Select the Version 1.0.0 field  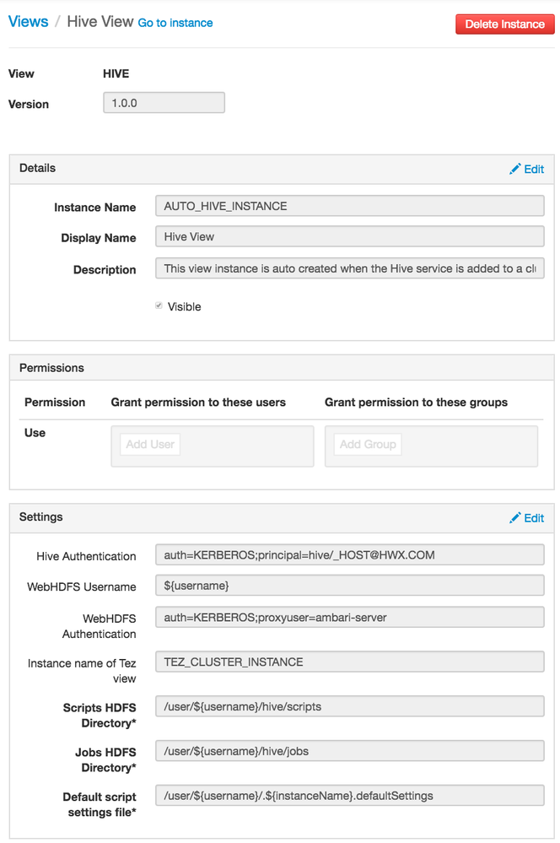pyautogui.click(x=164, y=103)
